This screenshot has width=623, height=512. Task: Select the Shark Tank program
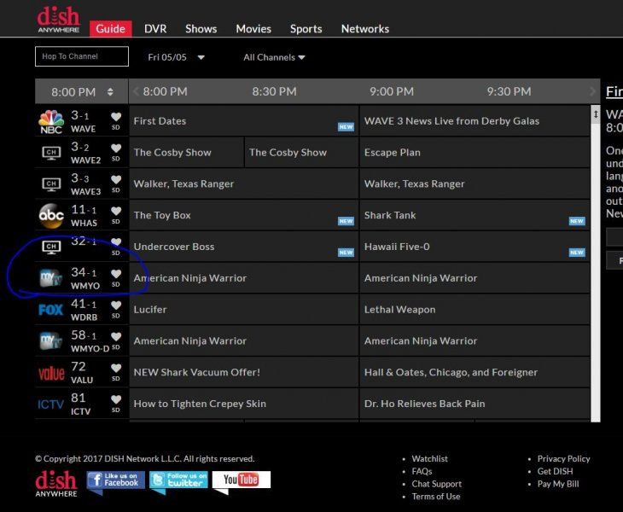click(x=475, y=215)
